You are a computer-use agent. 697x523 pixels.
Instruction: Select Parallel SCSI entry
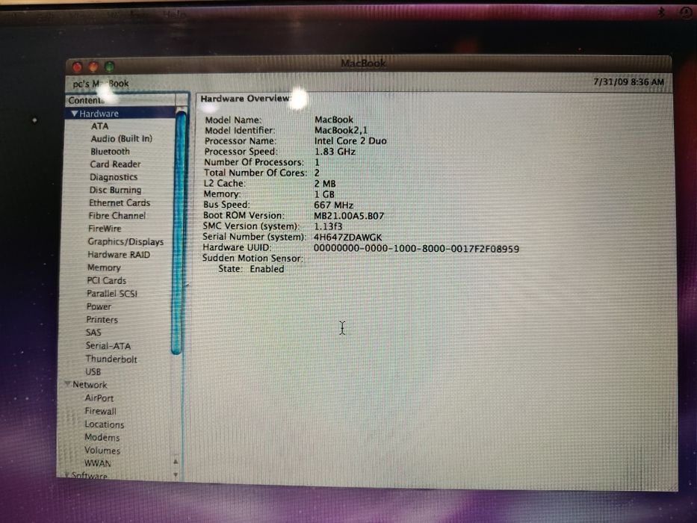point(111,294)
